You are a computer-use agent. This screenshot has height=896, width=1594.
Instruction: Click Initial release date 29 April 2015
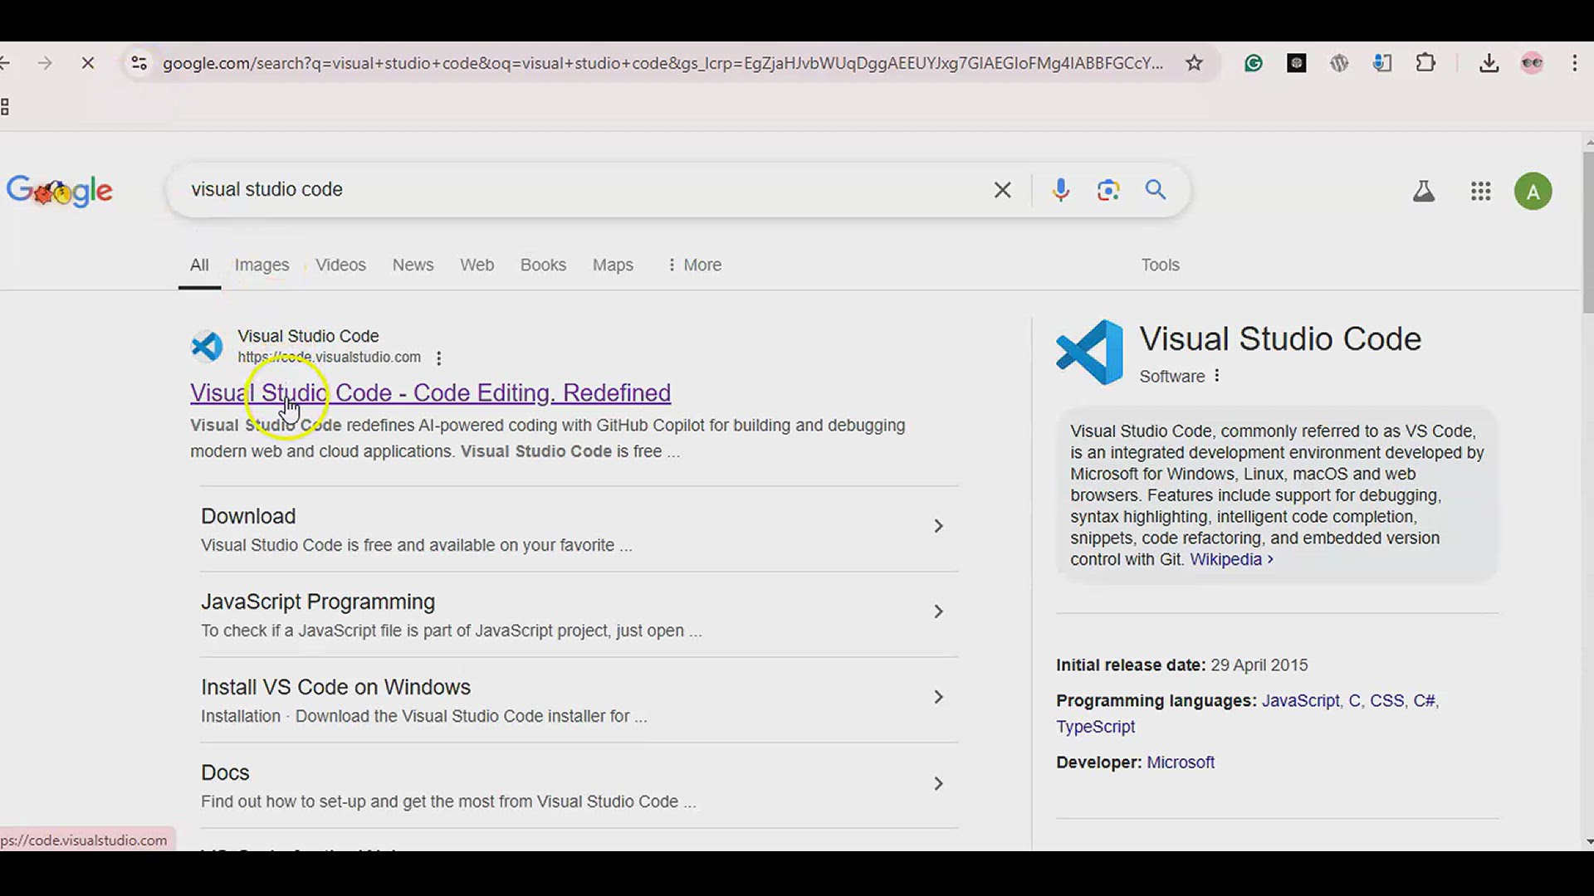click(x=1181, y=665)
